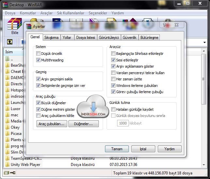Select the Unity Web Player folder icon
Viewport: 210px width, 179px height.
(x=7, y=164)
